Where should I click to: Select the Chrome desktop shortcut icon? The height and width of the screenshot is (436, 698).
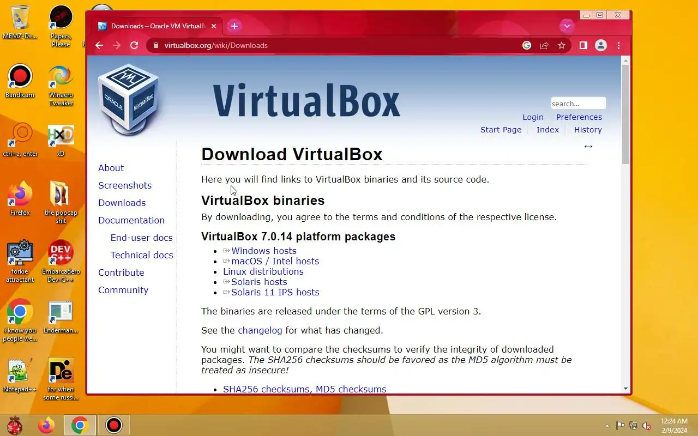(20, 320)
